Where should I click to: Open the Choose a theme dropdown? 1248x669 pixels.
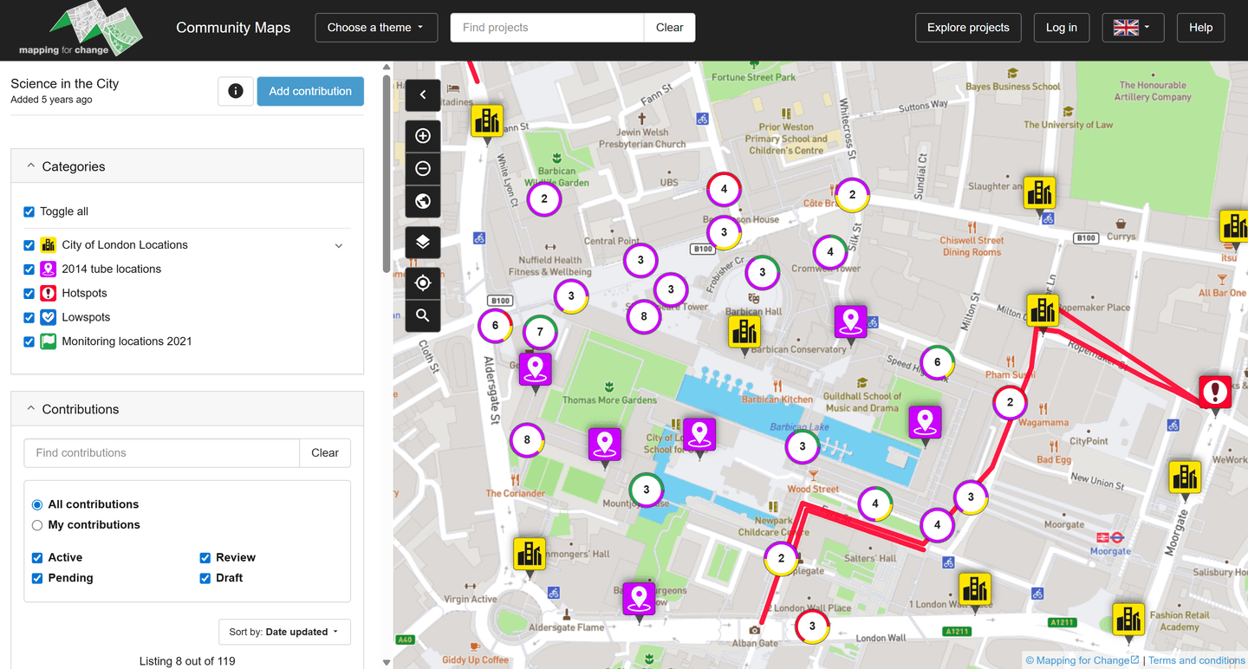[376, 27]
